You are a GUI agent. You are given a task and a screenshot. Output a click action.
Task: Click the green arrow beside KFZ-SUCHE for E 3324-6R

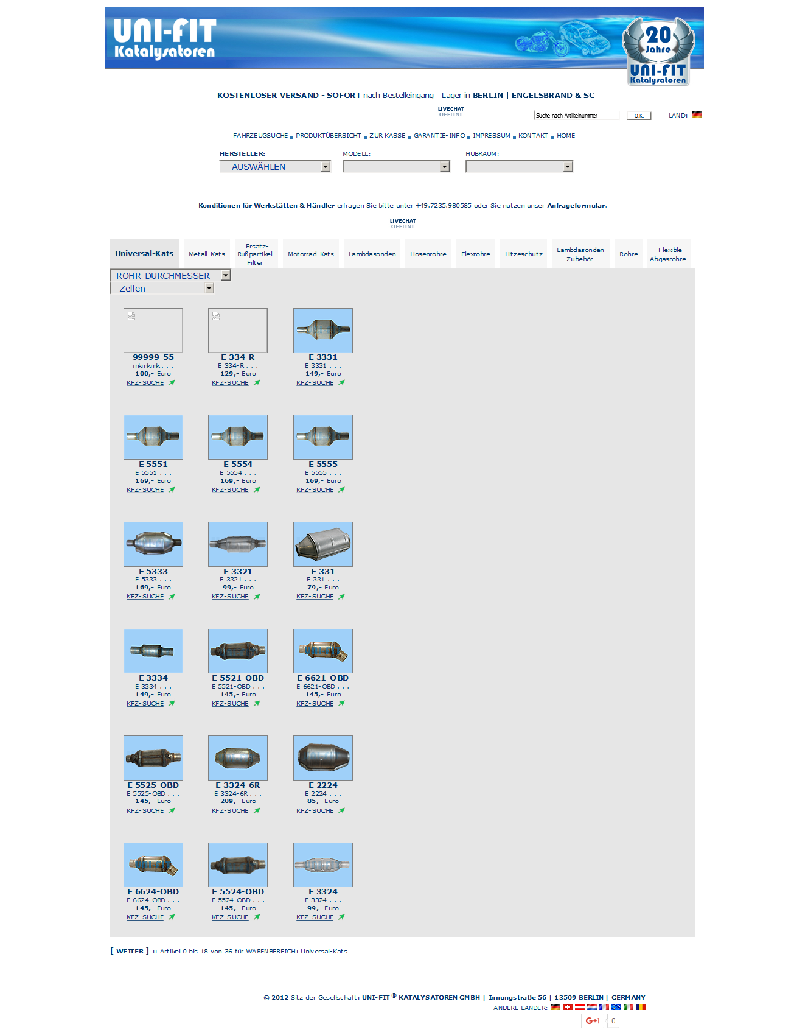257,810
